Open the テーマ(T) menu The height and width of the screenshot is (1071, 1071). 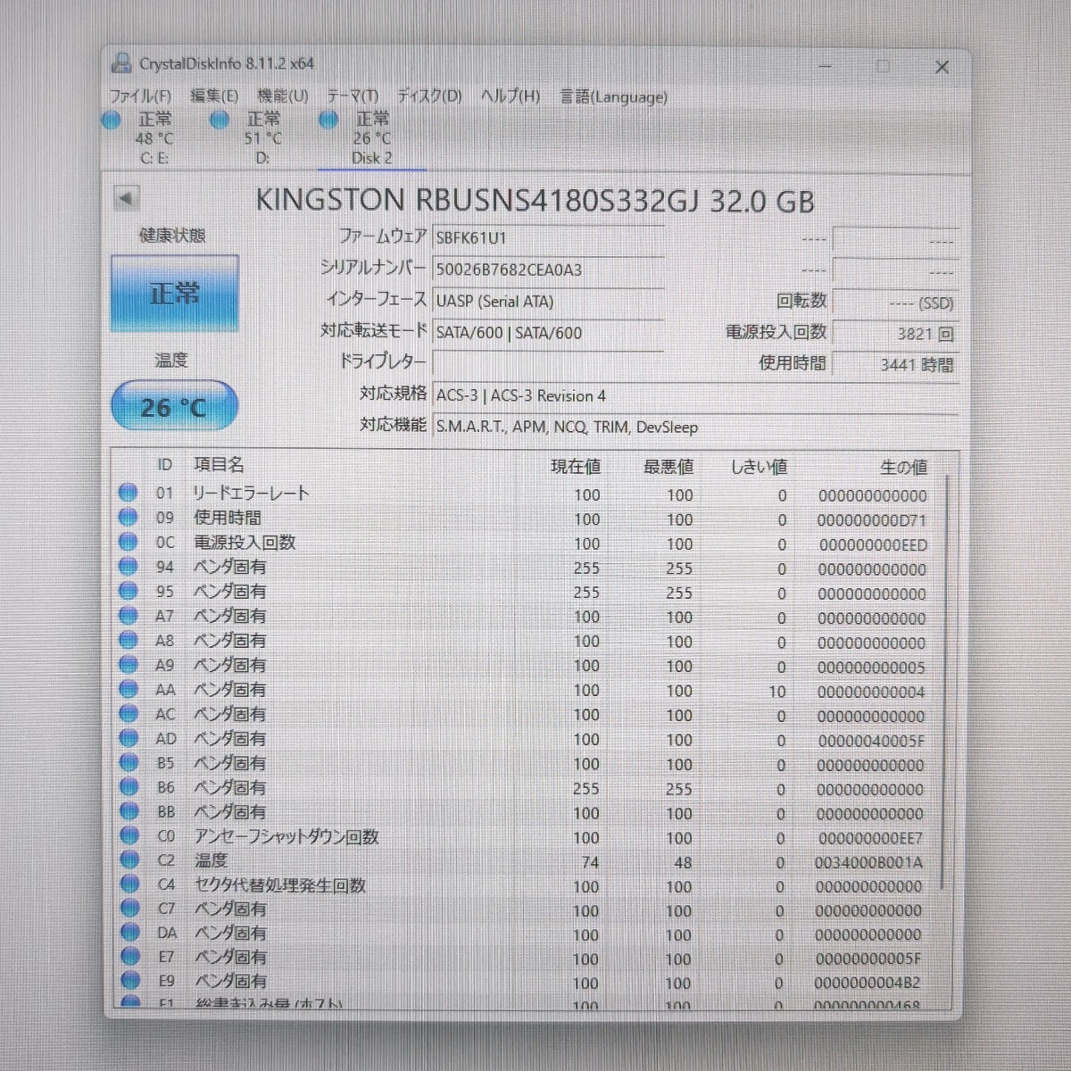click(352, 96)
